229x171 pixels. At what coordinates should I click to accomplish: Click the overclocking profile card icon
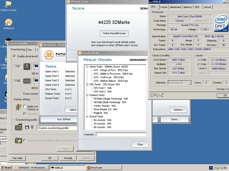pyautogui.click(x=18, y=127)
